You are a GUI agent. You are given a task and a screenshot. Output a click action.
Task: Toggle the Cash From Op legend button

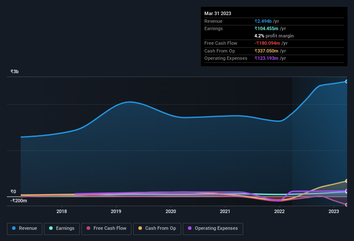click(157, 229)
